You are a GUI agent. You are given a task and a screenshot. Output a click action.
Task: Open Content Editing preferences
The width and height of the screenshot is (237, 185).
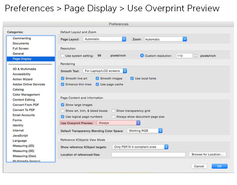click(24, 100)
